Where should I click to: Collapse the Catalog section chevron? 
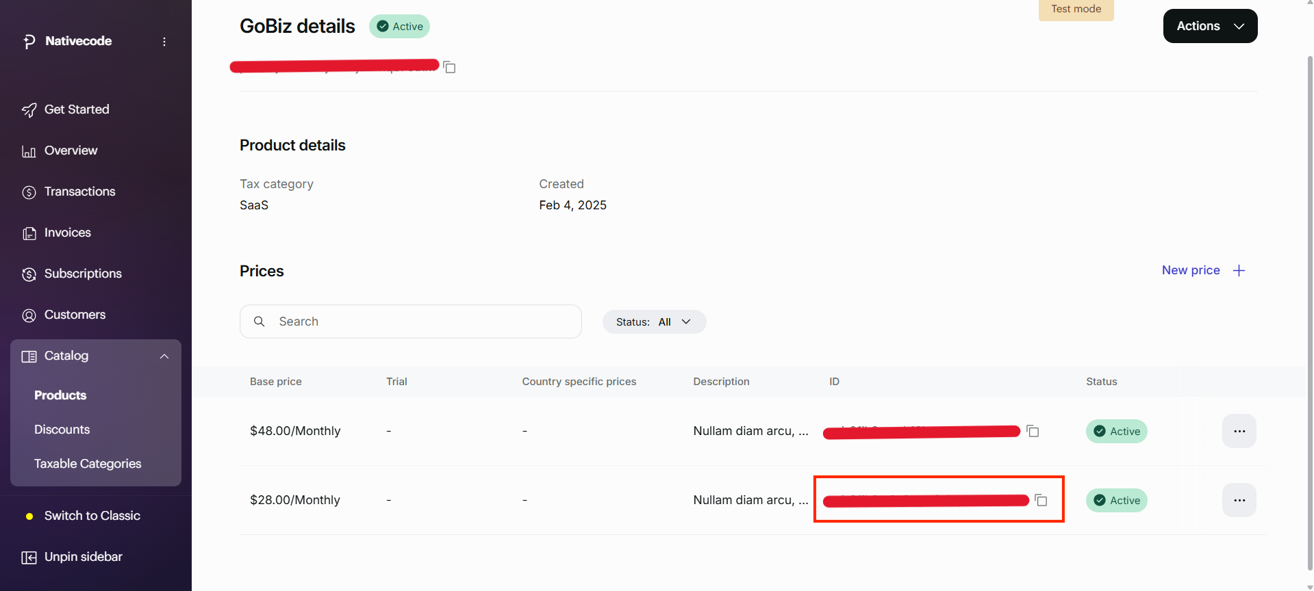pos(164,356)
